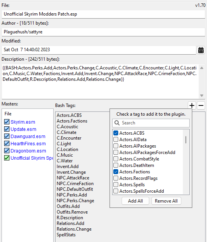Click the Remove All button
207x242 pixels.
[166, 201]
